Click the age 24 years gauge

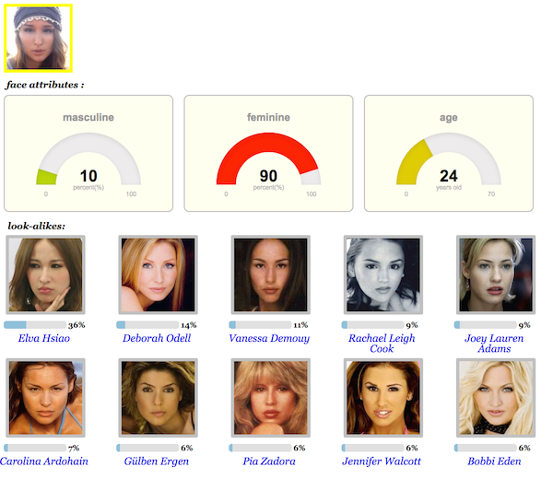coord(449,153)
